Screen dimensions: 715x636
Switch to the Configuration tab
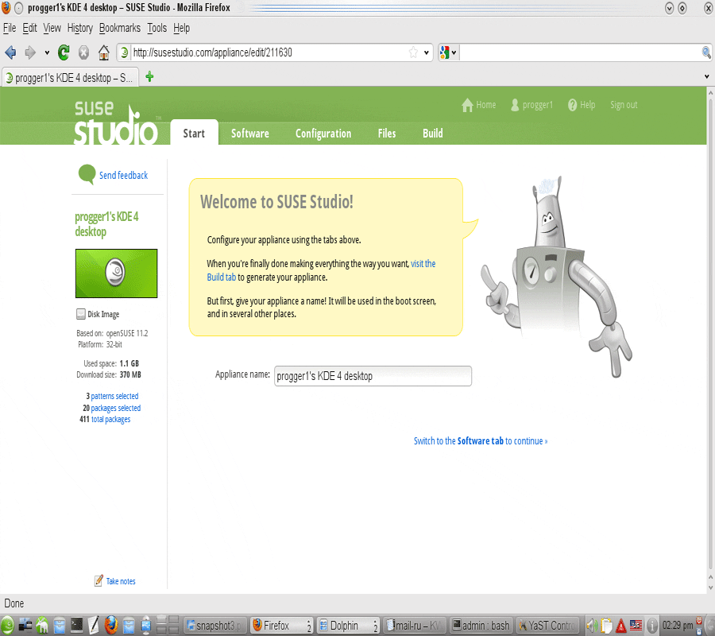click(x=323, y=134)
